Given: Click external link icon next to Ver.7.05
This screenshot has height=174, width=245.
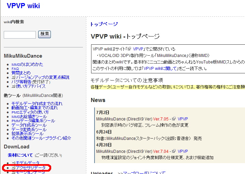Looking at the screenshot, I should pyautogui.click(x=174, y=119).
